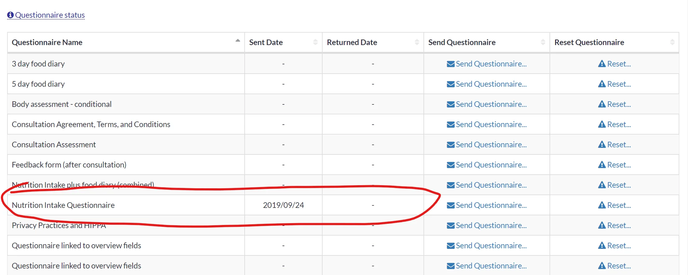Click warning icon in 5 day food diary row
Image resolution: width=688 pixels, height=275 pixels.
602,84
